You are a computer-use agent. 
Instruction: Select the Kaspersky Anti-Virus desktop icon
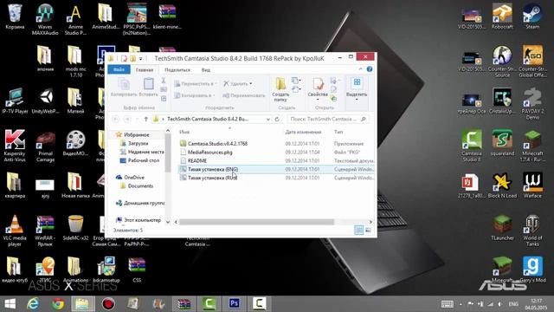click(x=15, y=146)
